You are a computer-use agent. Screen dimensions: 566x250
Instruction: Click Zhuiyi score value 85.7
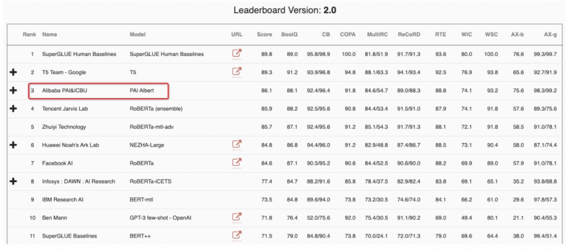[x=267, y=127]
